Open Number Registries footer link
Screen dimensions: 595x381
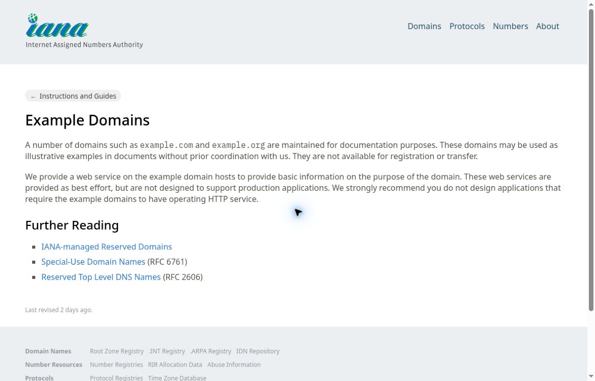116,365
